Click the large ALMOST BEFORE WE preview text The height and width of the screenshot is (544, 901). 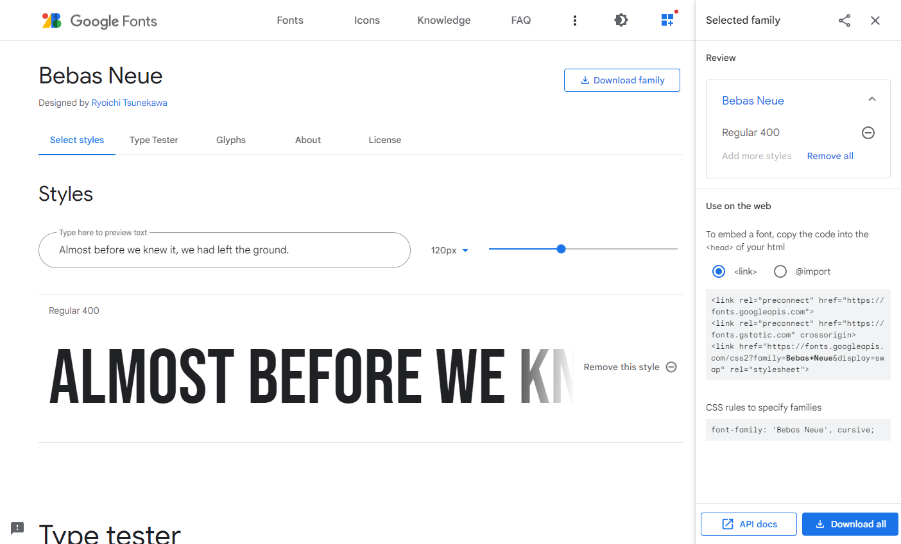click(311, 377)
